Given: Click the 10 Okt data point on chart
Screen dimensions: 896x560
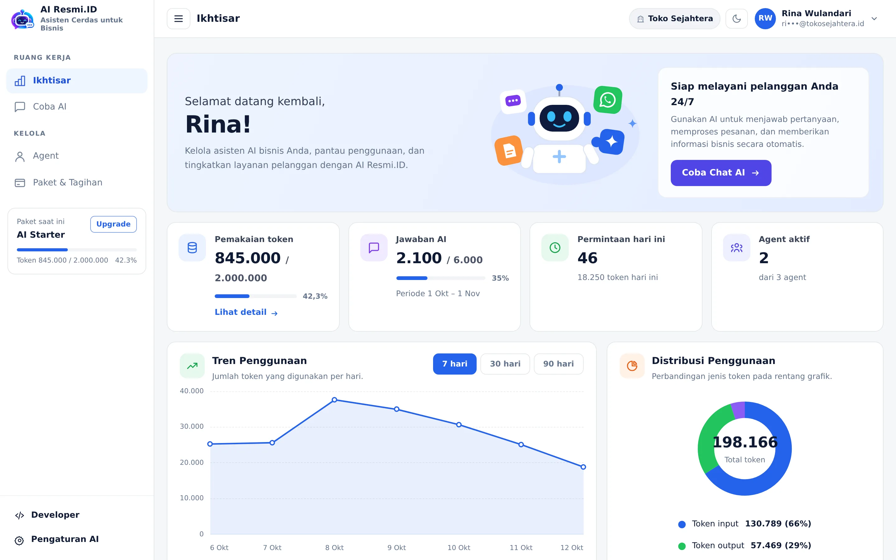Looking at the screenshot, I should point(459,425).
